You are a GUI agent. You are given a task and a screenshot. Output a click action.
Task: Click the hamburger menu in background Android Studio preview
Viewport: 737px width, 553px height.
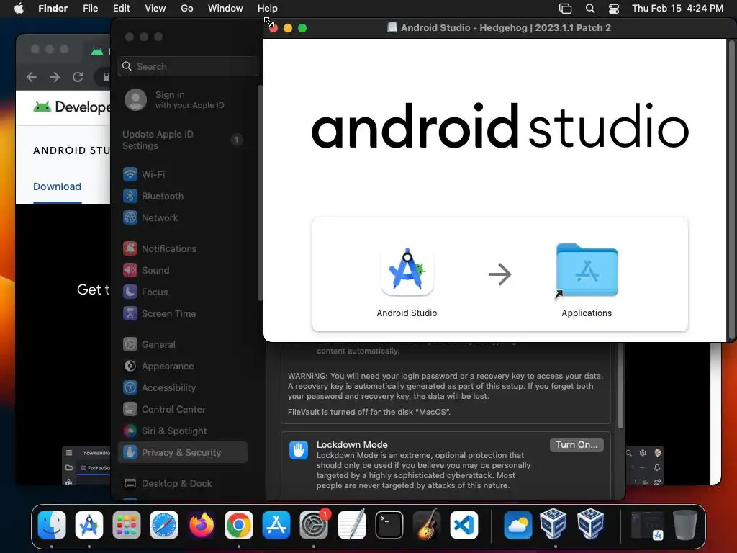point(69,452)
